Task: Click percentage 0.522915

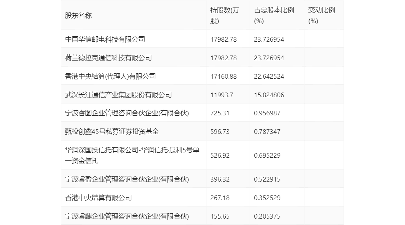Action: 267,179
